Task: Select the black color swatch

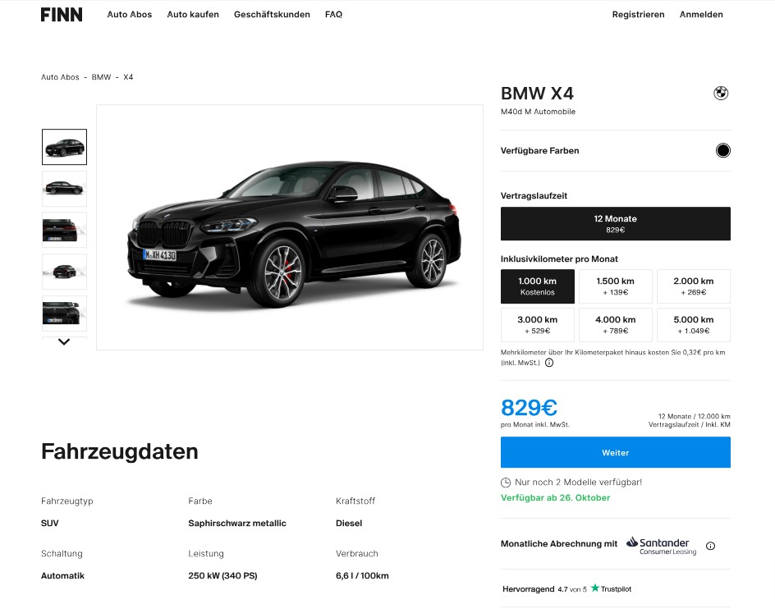Action: [x=722, y=150]
